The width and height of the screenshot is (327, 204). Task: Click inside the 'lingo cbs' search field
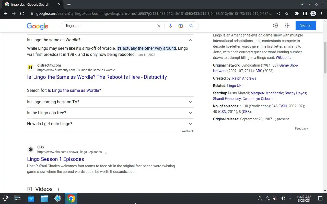pyautogui.click(x=110, y=26)
